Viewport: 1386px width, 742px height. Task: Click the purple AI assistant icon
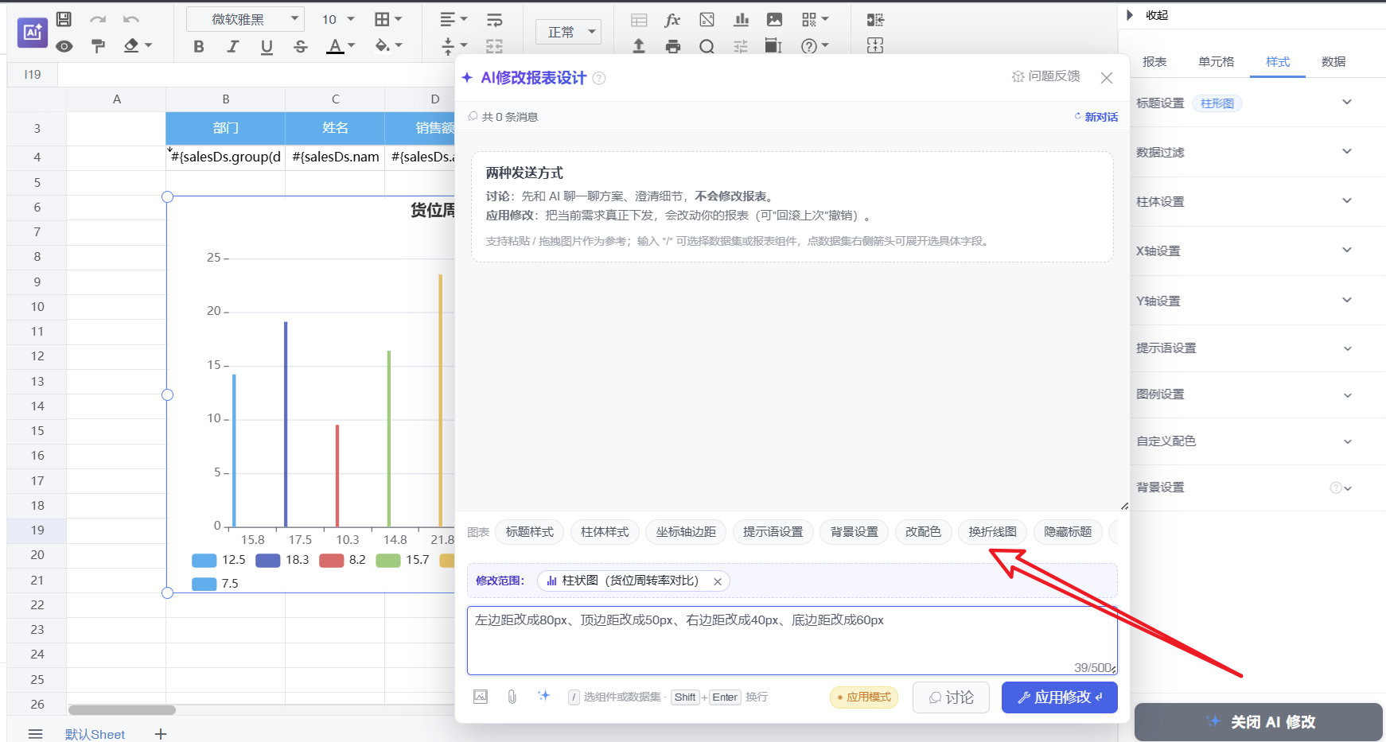coord(33,33)
